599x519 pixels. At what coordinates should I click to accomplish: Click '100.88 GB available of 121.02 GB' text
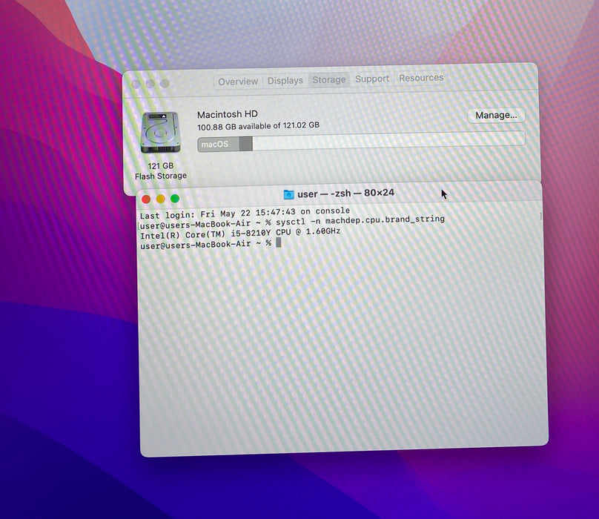pos(258,126)
